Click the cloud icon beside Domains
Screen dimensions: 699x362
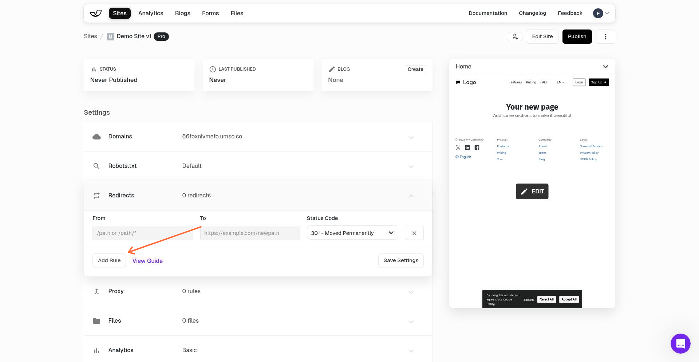coord(96,137)
